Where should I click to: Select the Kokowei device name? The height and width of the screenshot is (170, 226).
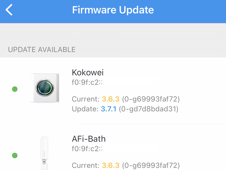pyautogui.click(x=88, y=73)
